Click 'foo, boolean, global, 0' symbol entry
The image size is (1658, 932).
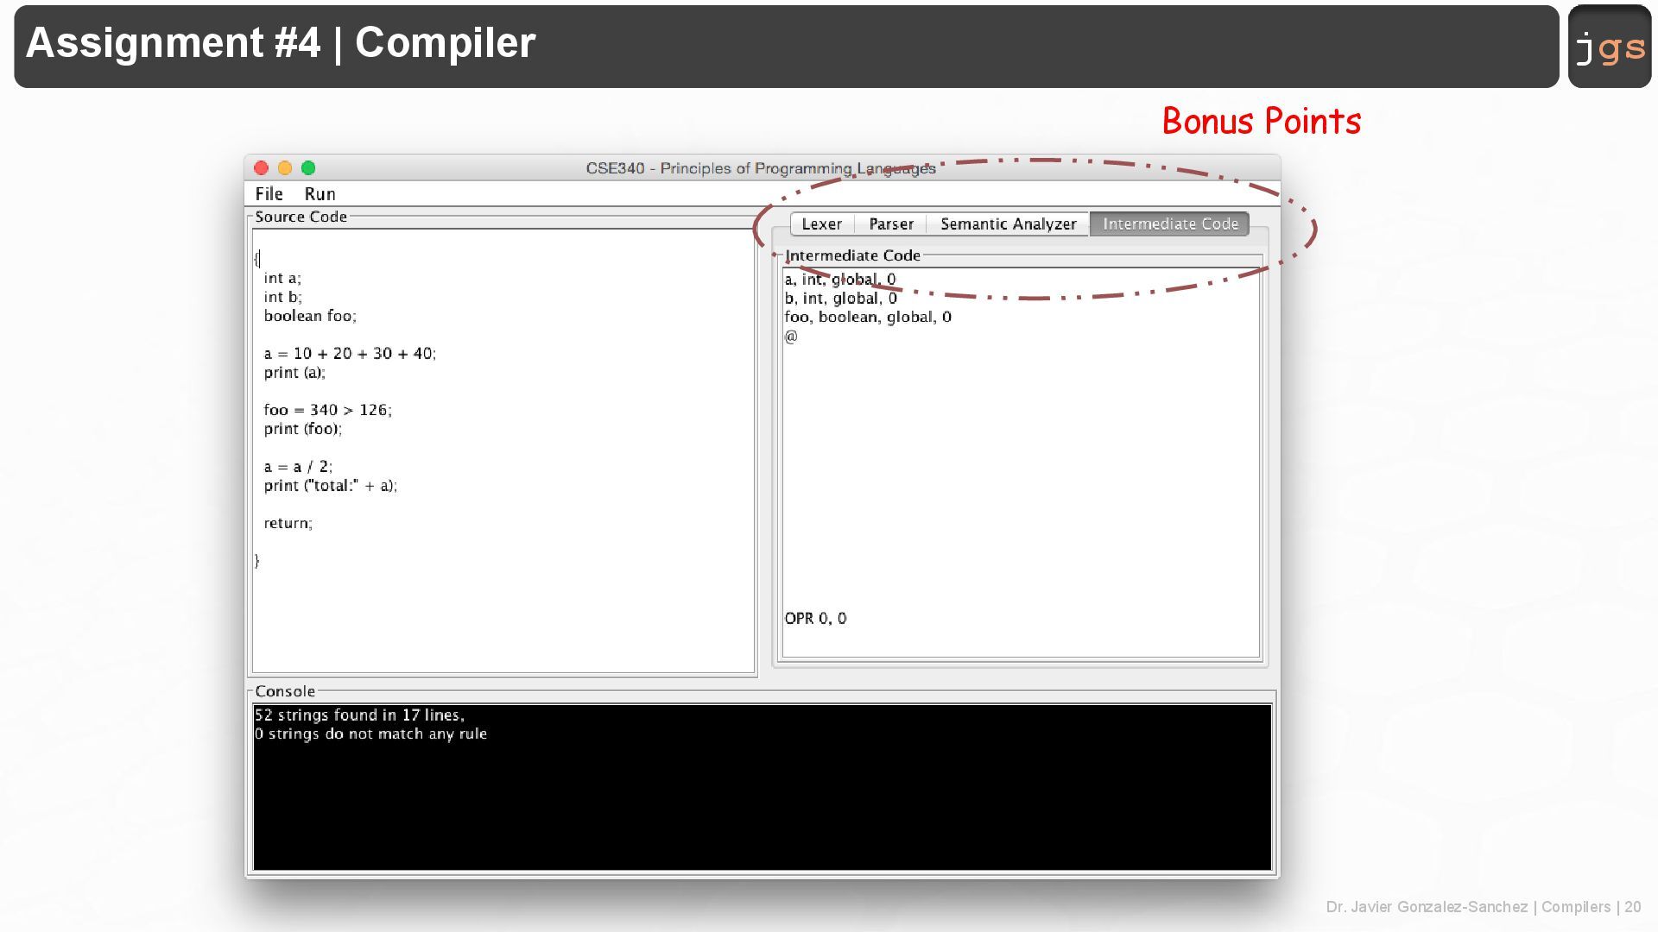(x=867, y=317)
